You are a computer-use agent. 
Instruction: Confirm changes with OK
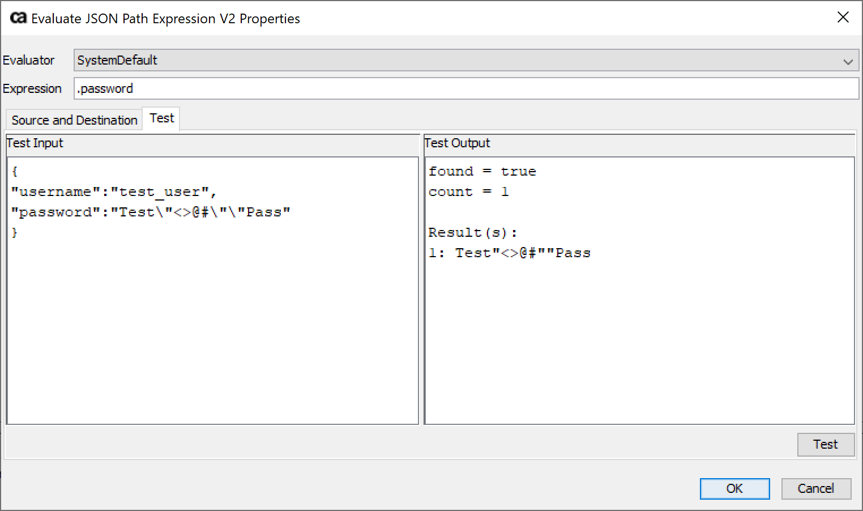tap(734, 488)
